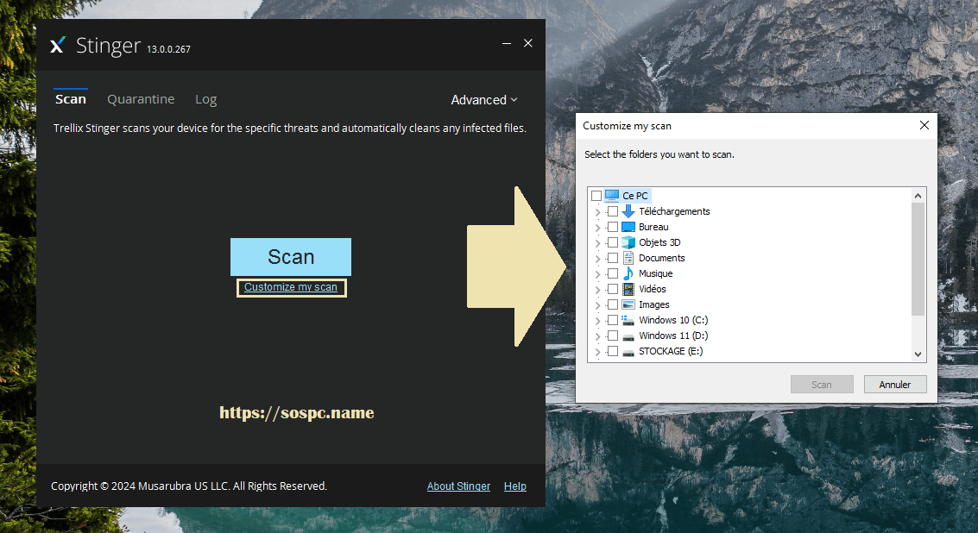Open the Log tab

205,99
